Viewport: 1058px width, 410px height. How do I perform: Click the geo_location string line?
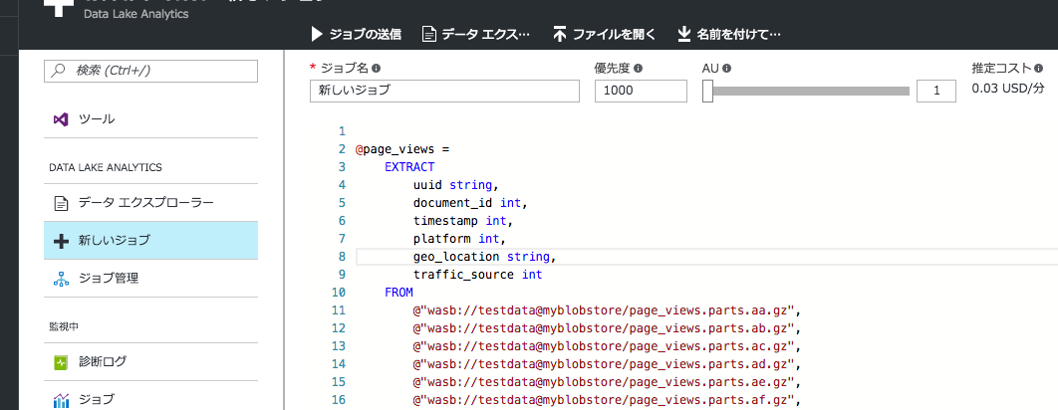click(x=486, y=257)
